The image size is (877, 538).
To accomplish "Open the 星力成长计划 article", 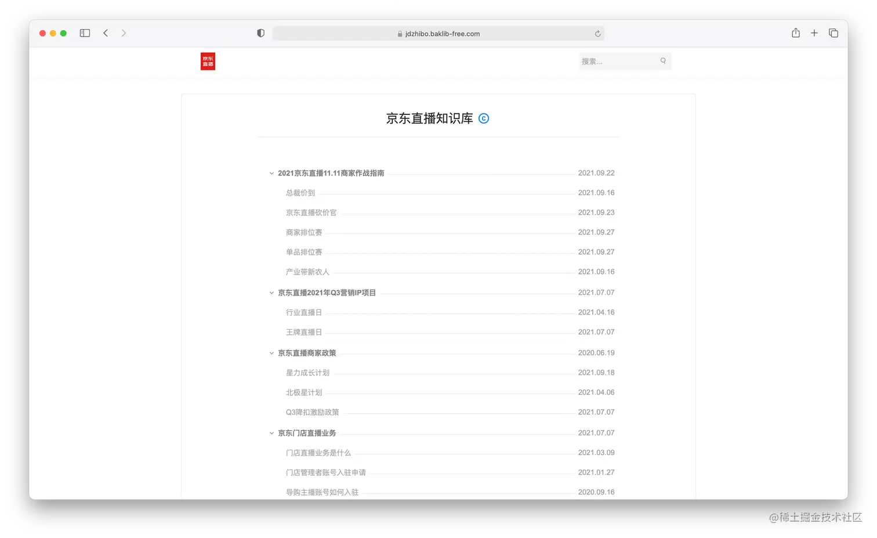I will (307, 373).
